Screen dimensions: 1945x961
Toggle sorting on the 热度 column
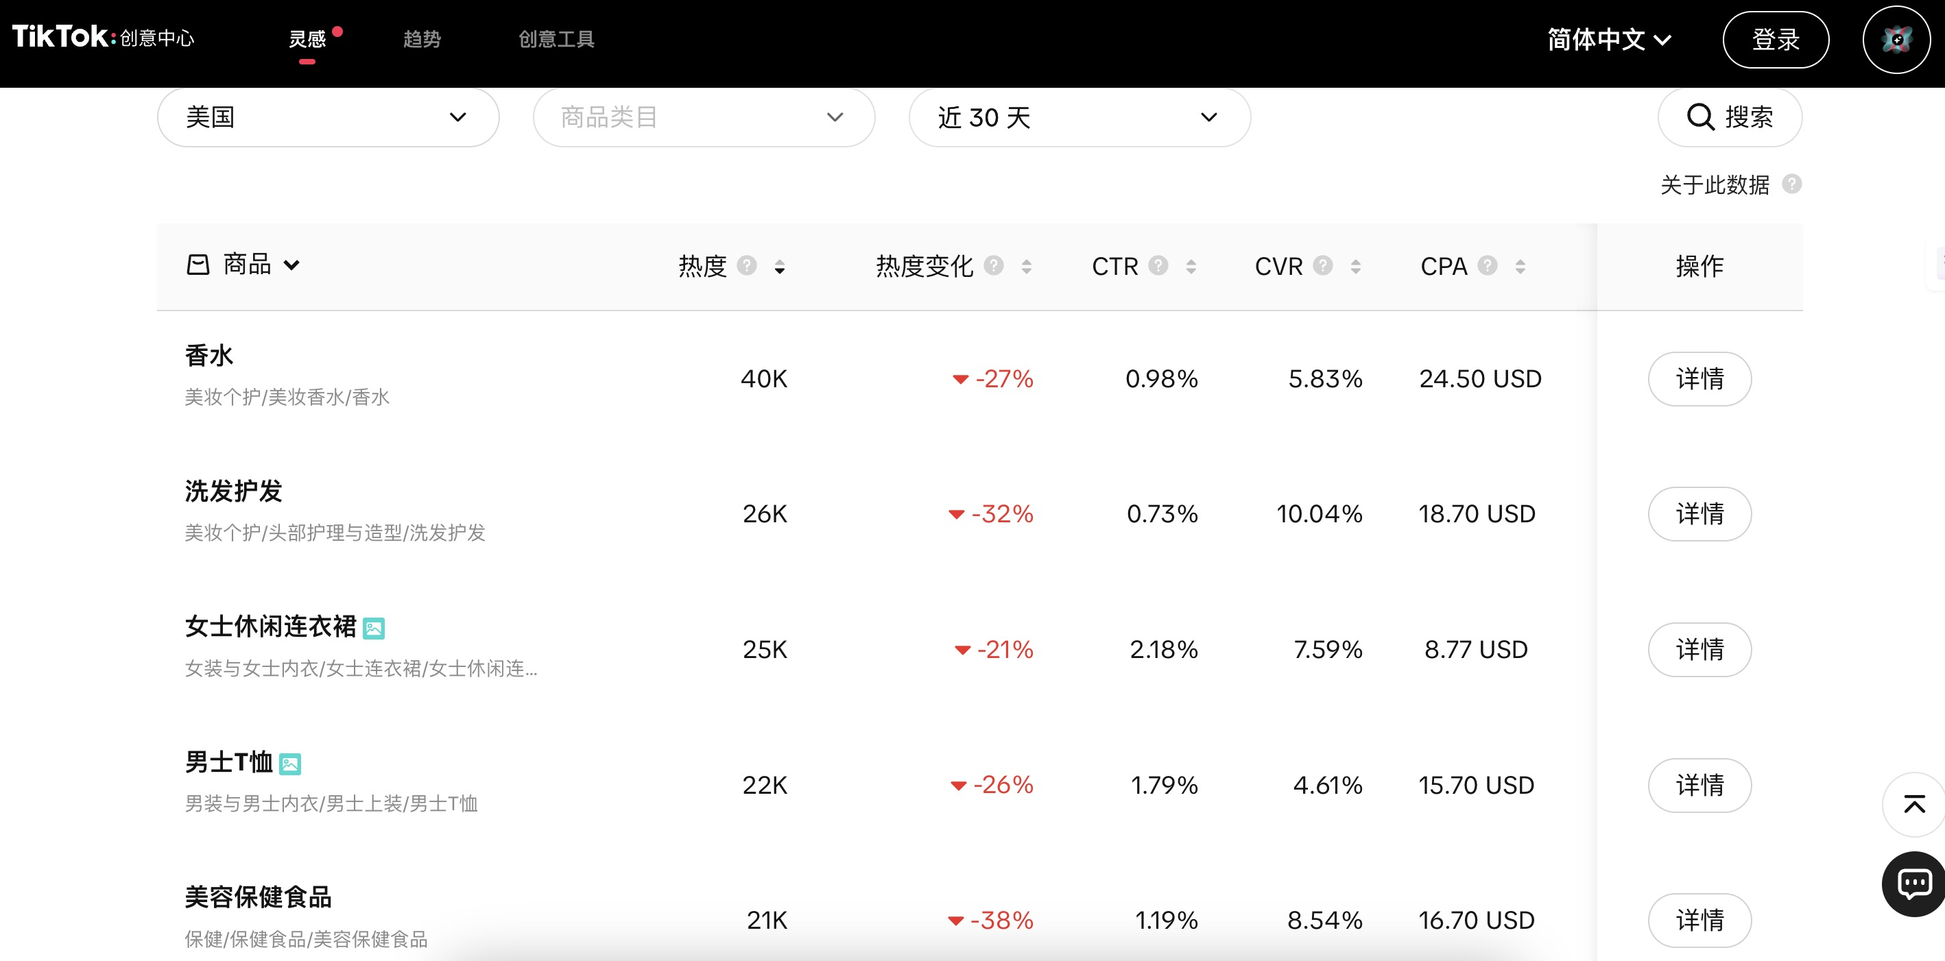[779, 267]
